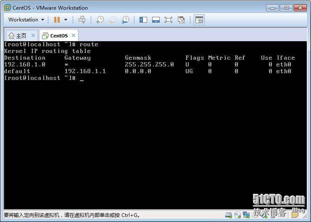Toggle the thumbnail bar icon
Image resolution: width=311 pixels, height=222 pixels.
[x=156, y=20]
